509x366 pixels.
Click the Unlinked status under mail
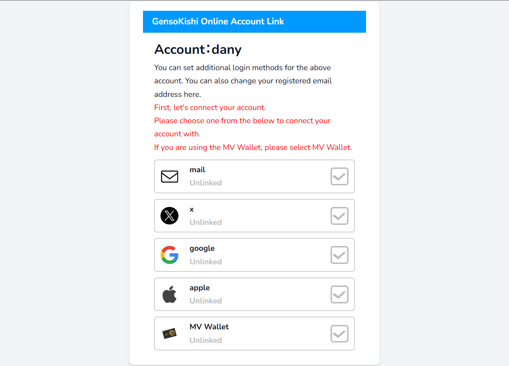206,183
